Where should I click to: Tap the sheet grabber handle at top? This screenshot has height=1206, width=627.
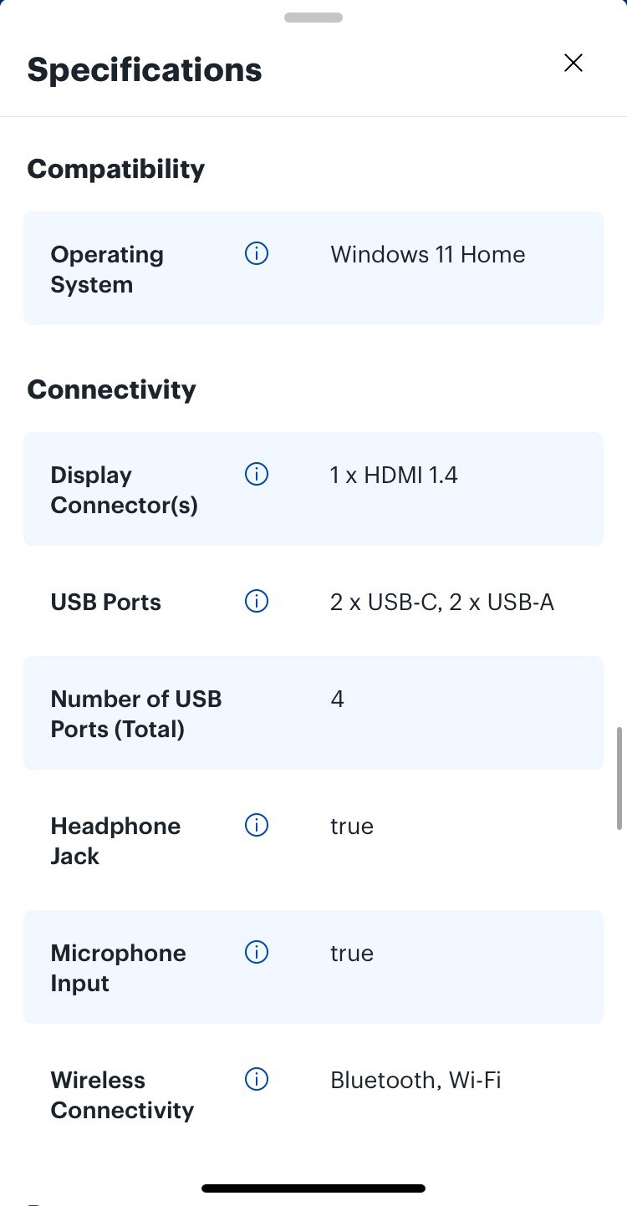click(x=313, y=18)
